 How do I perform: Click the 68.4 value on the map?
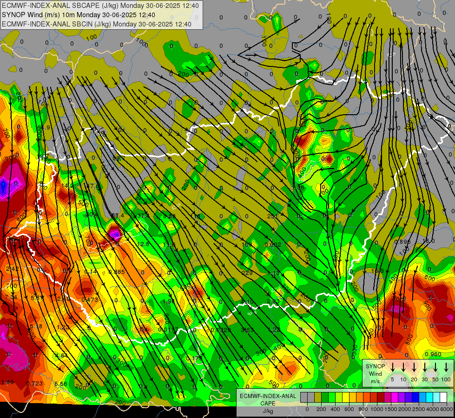point(118,215)
